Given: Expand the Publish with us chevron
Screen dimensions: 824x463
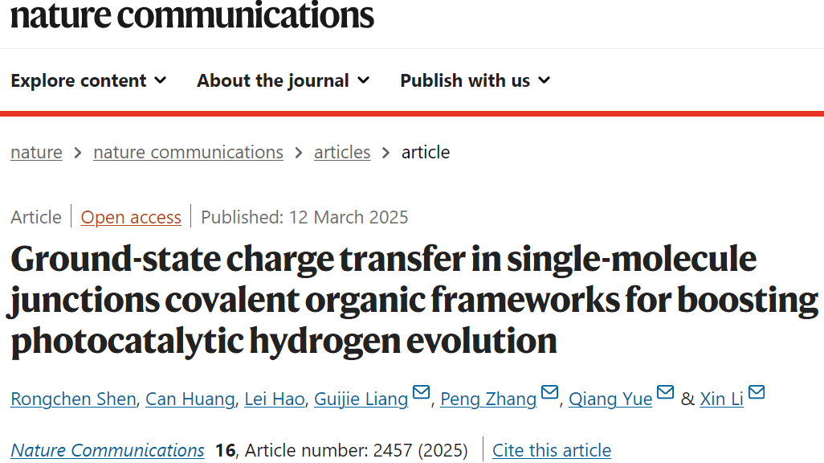Looking at the screenshot, I should coord(545,80).
